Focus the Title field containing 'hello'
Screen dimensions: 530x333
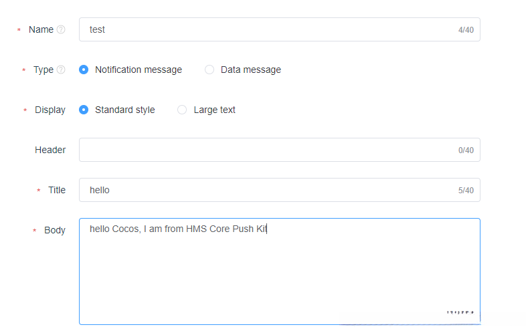click(x=268, y=190)
